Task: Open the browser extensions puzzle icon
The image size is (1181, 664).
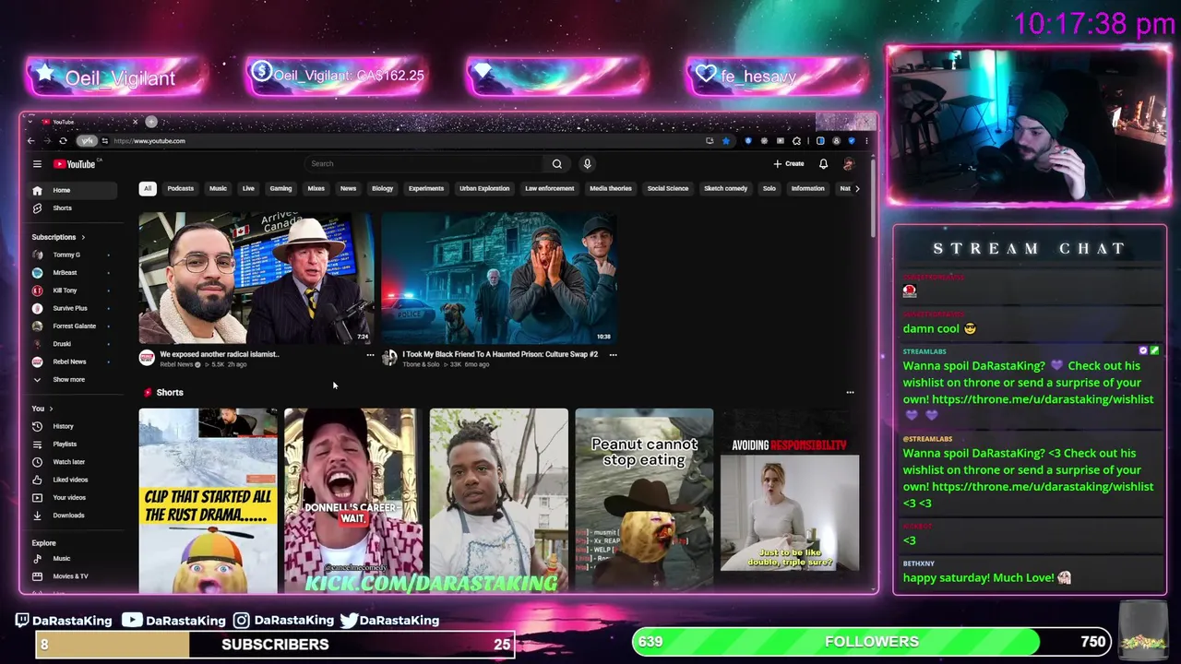Action: (x=797, y=141)
